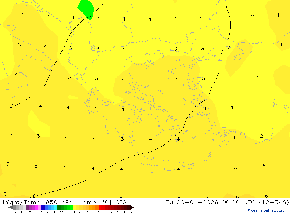Click the bright green cold region on the map
290x213 pixels.
[x=86, y=9]
